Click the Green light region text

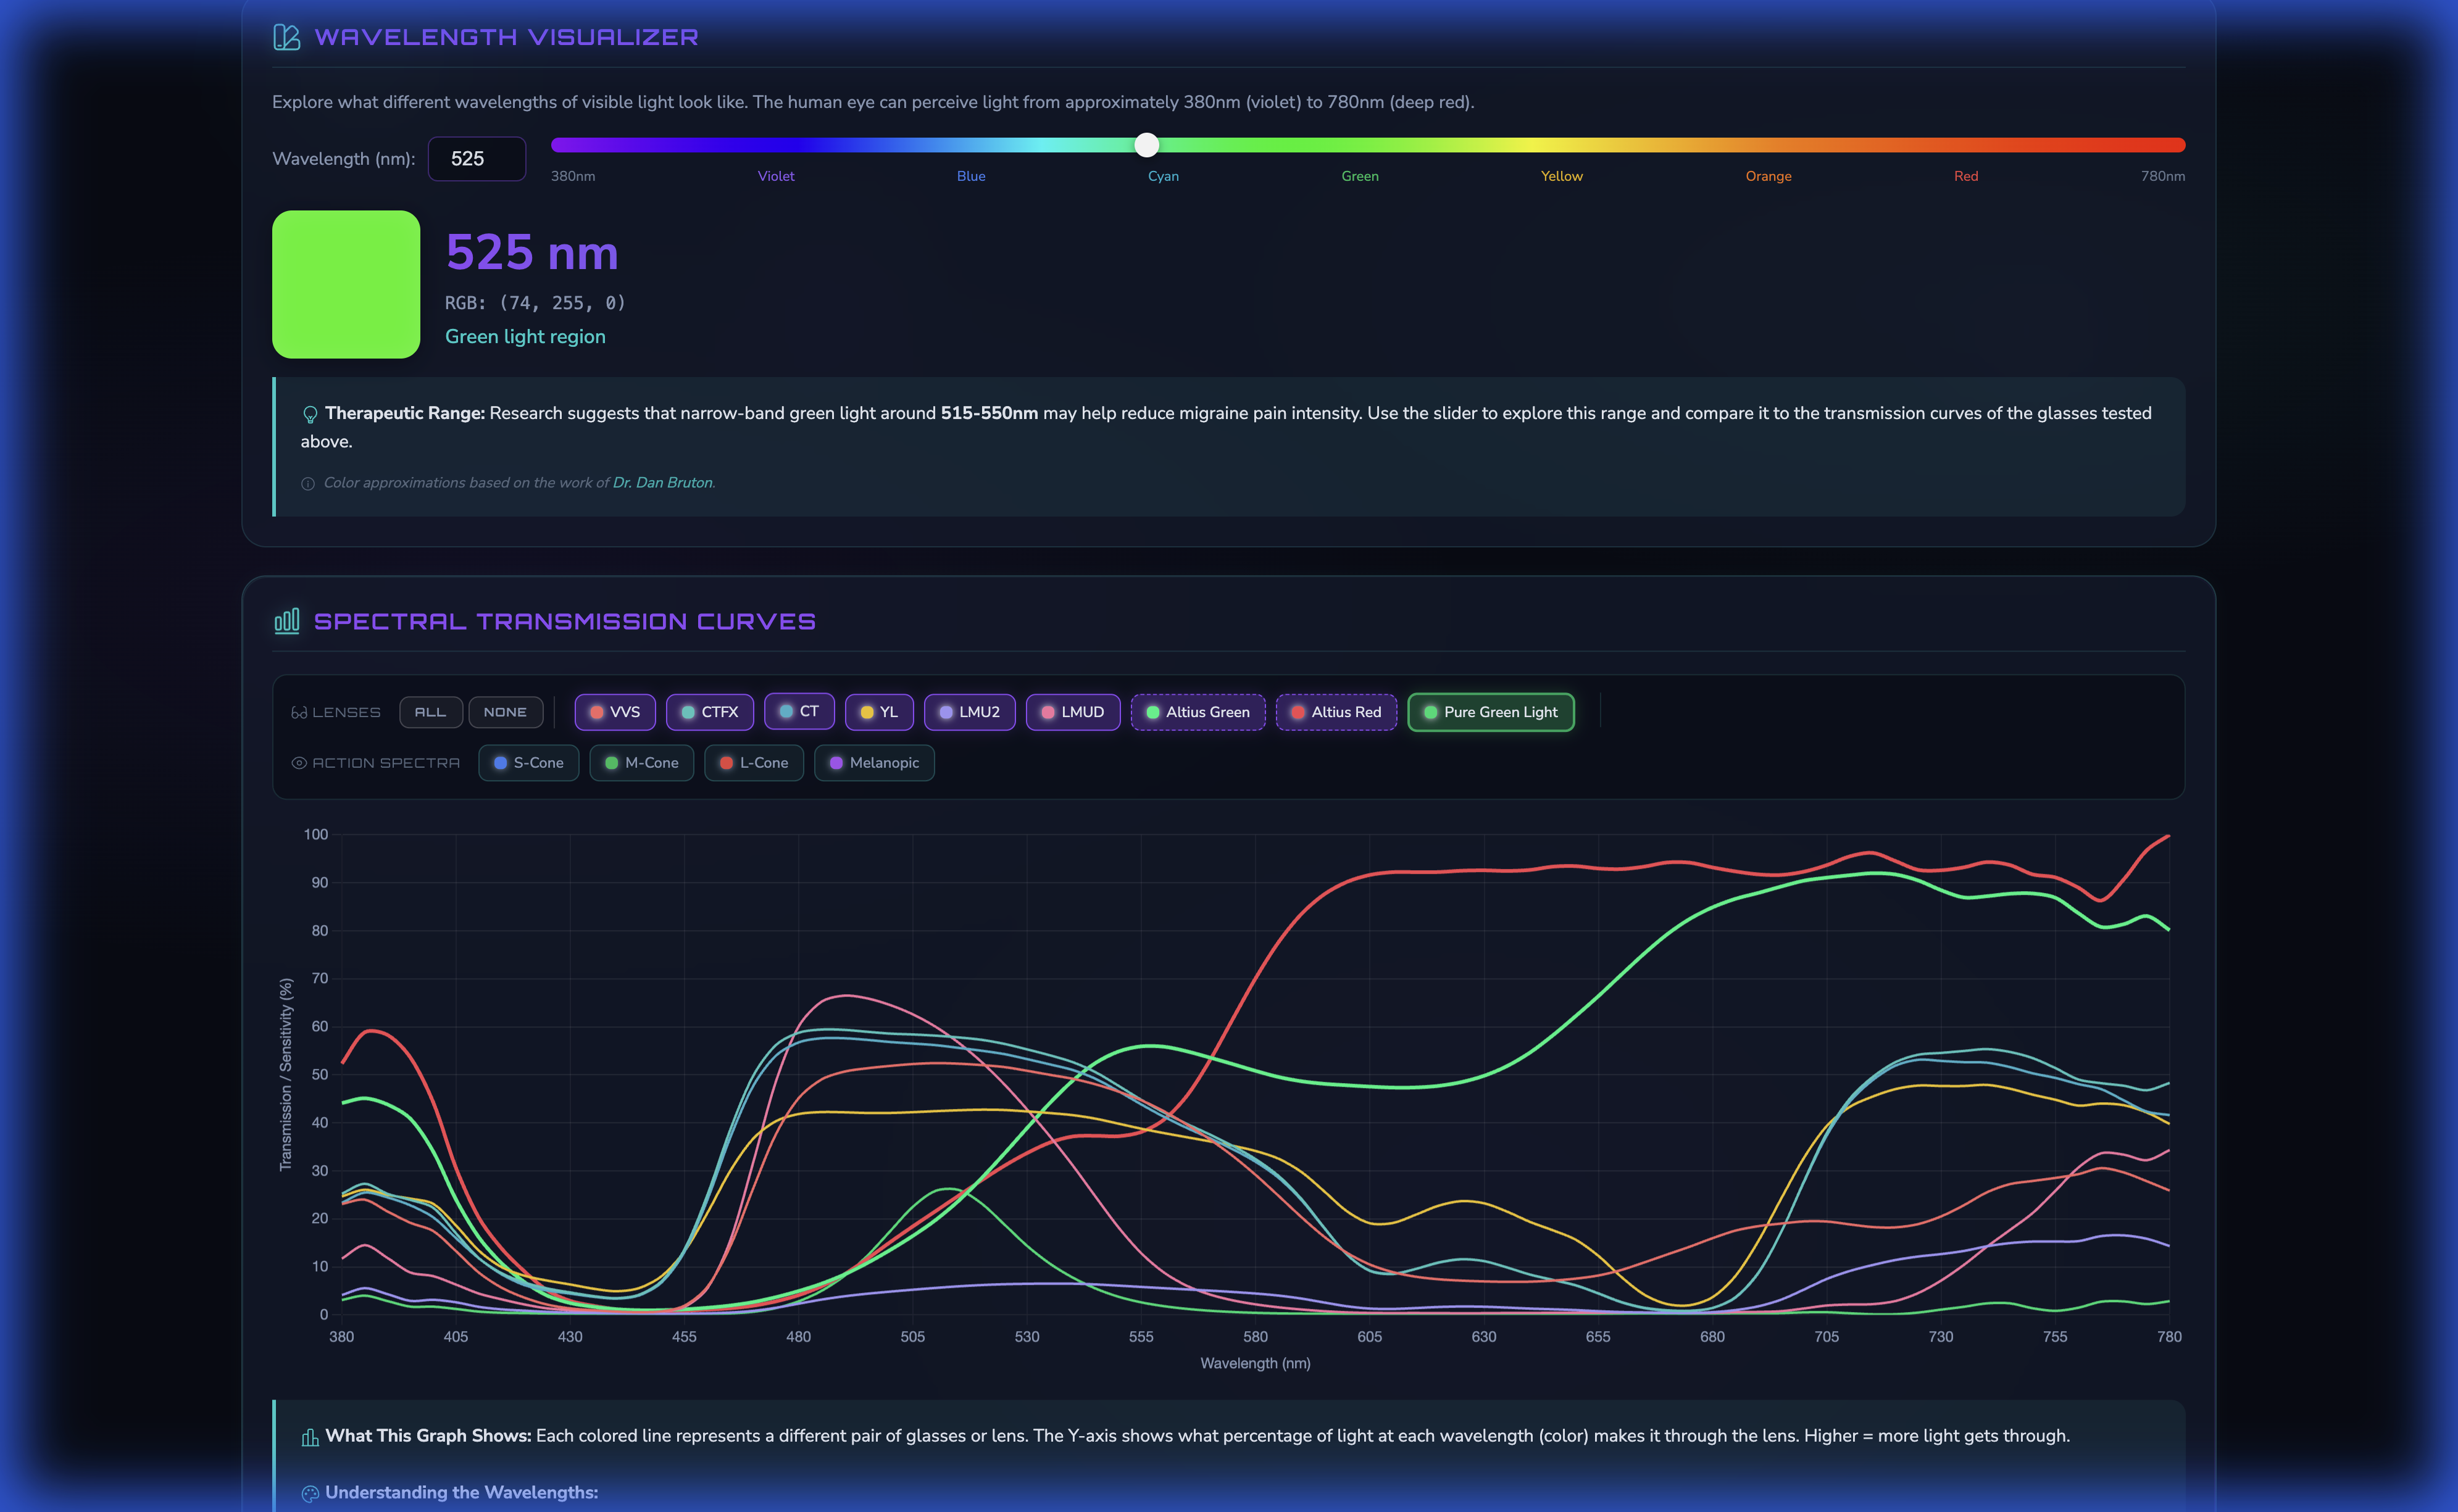point(525,337)
